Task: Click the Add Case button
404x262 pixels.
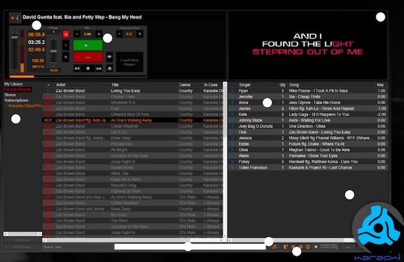Action: click(22, 240)
